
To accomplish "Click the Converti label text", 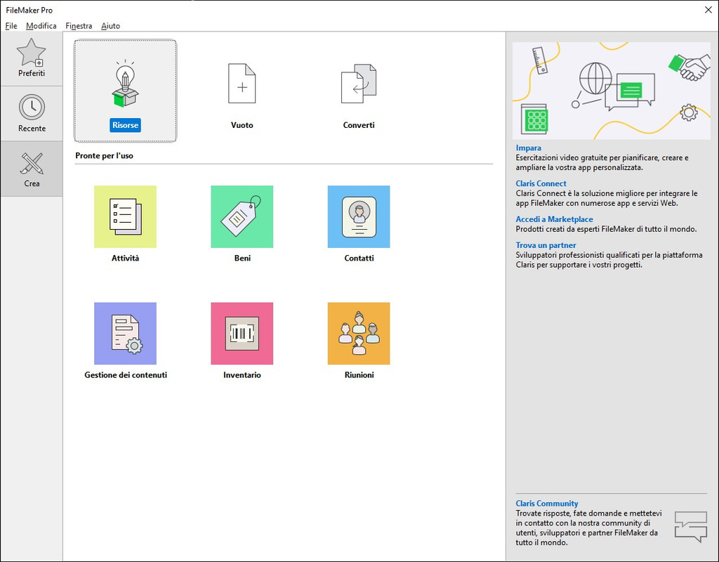I will click(x=359, y=125).
